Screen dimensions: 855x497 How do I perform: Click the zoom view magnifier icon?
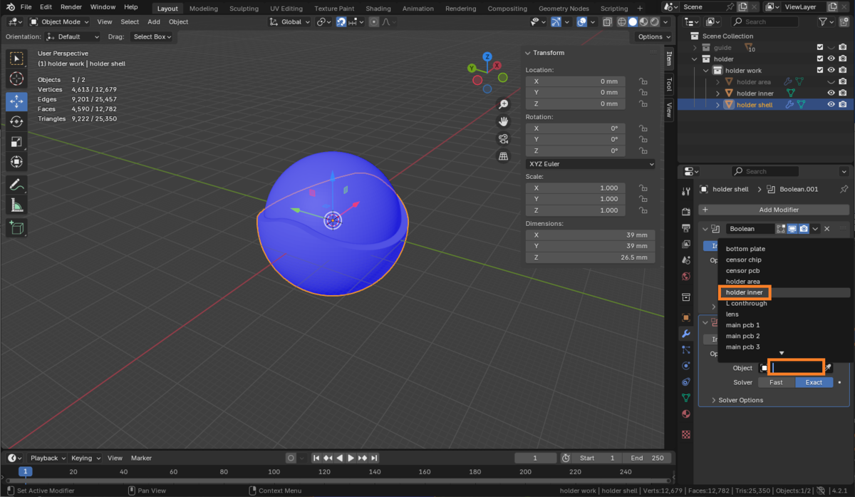click(504, 104)
